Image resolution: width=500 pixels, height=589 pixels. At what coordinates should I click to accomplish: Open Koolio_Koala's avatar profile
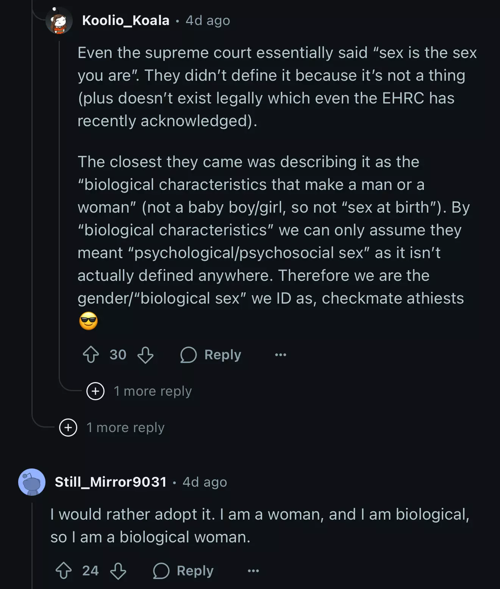pyautogui.click(x=59, y=20)
